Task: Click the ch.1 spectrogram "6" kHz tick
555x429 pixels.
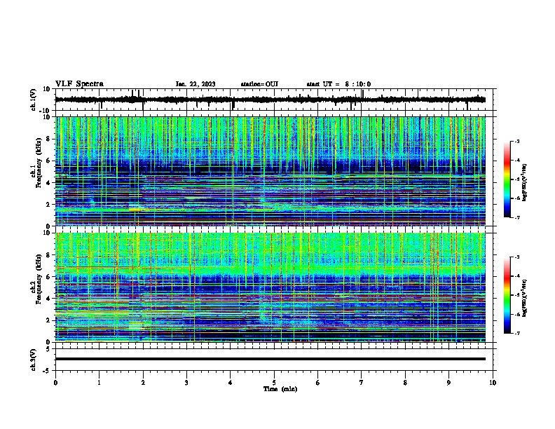Action: (48, 161)
